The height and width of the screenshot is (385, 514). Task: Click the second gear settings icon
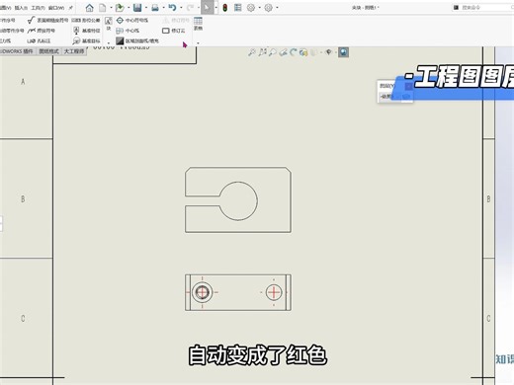pyautogui.click(x=269, y=8)
